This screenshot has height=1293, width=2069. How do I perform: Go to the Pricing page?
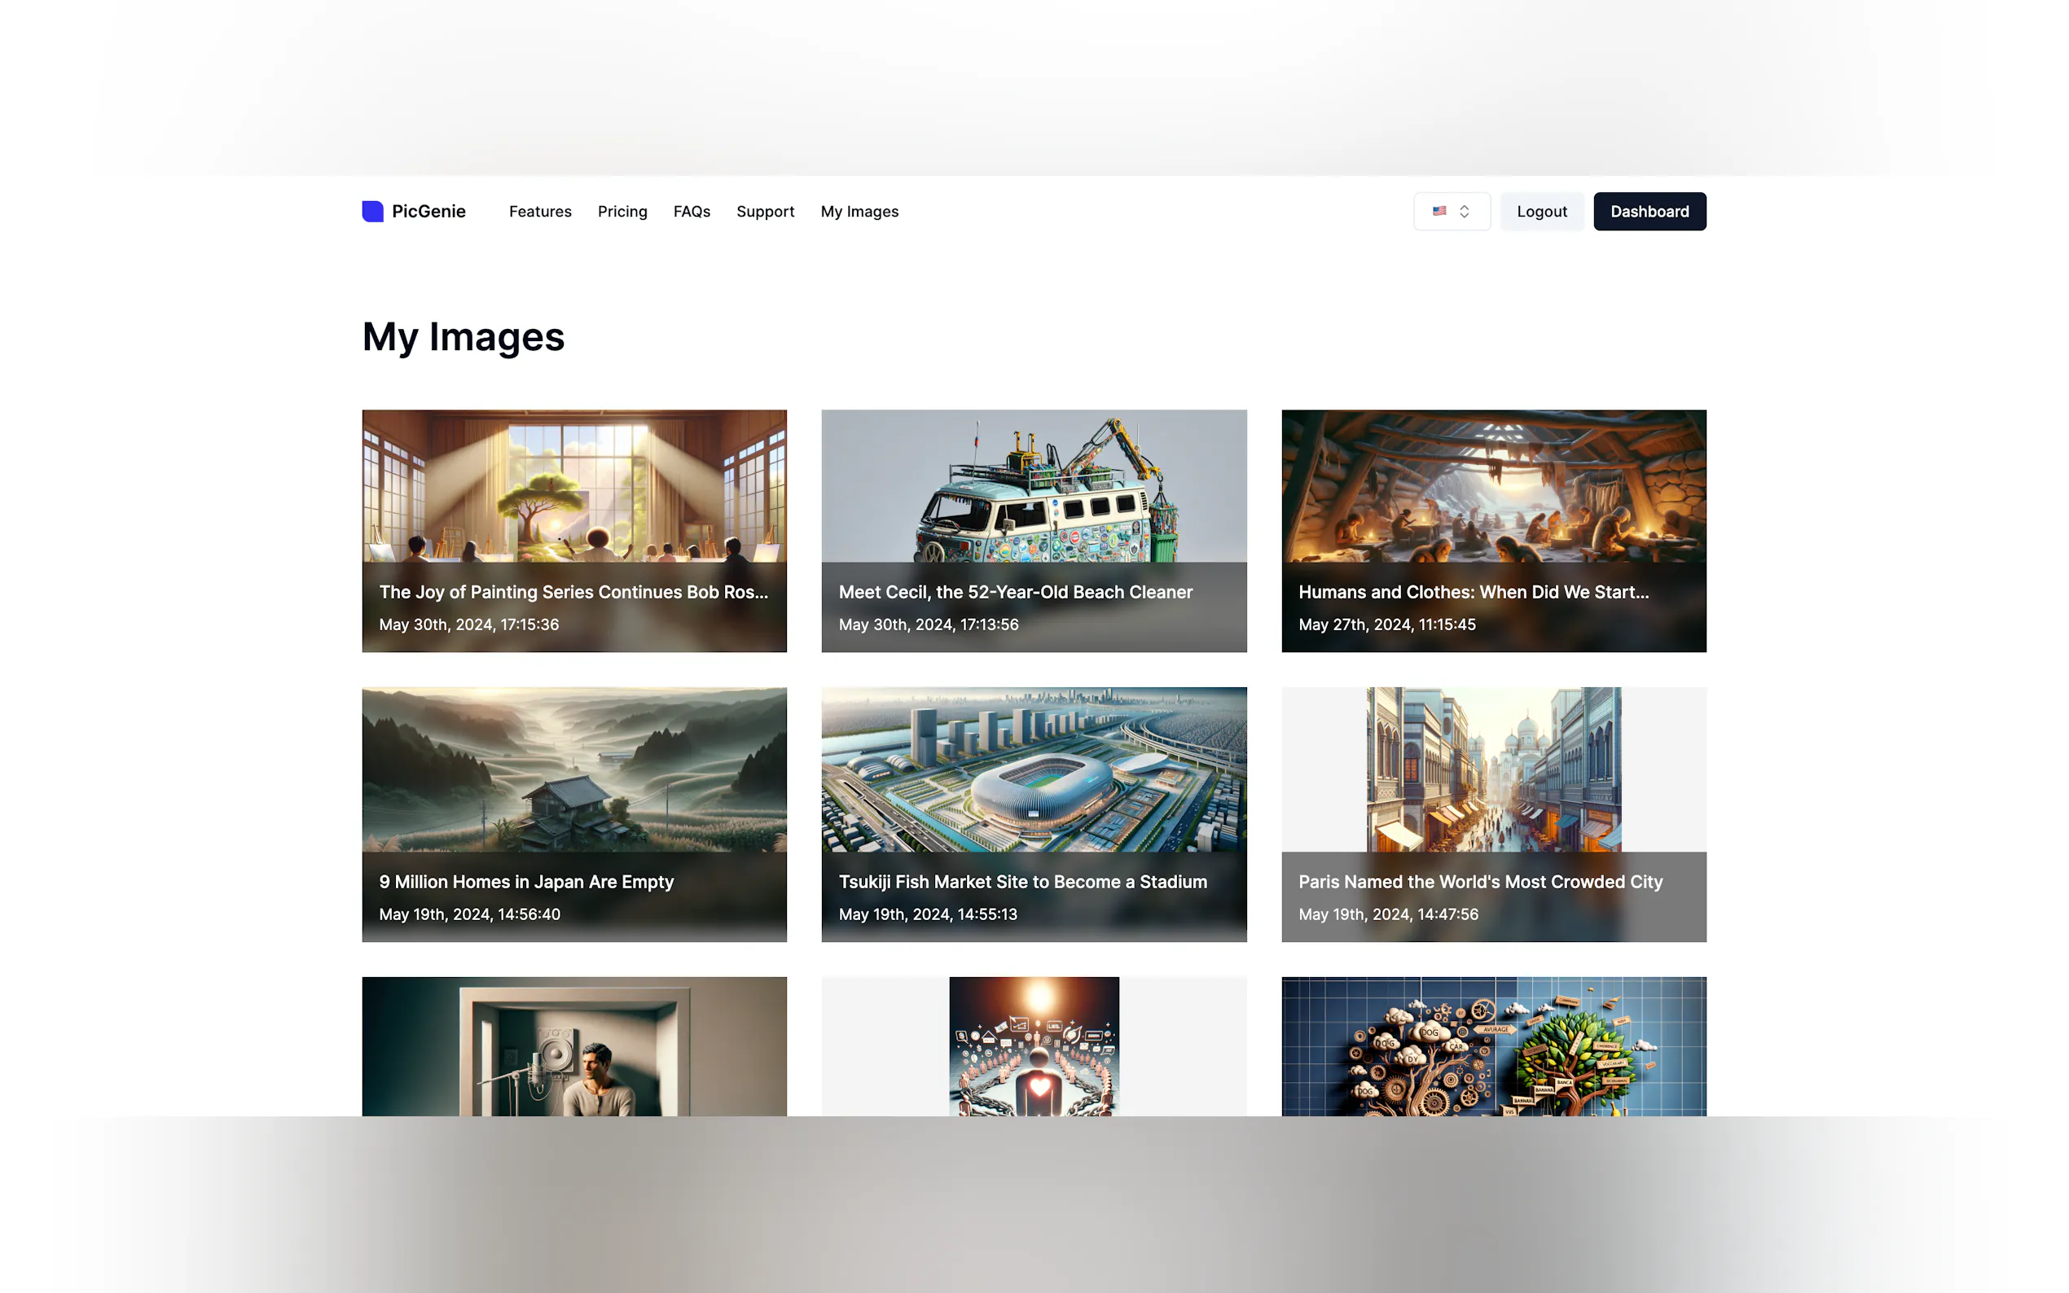pyautogui.click(x=622, y=211)
